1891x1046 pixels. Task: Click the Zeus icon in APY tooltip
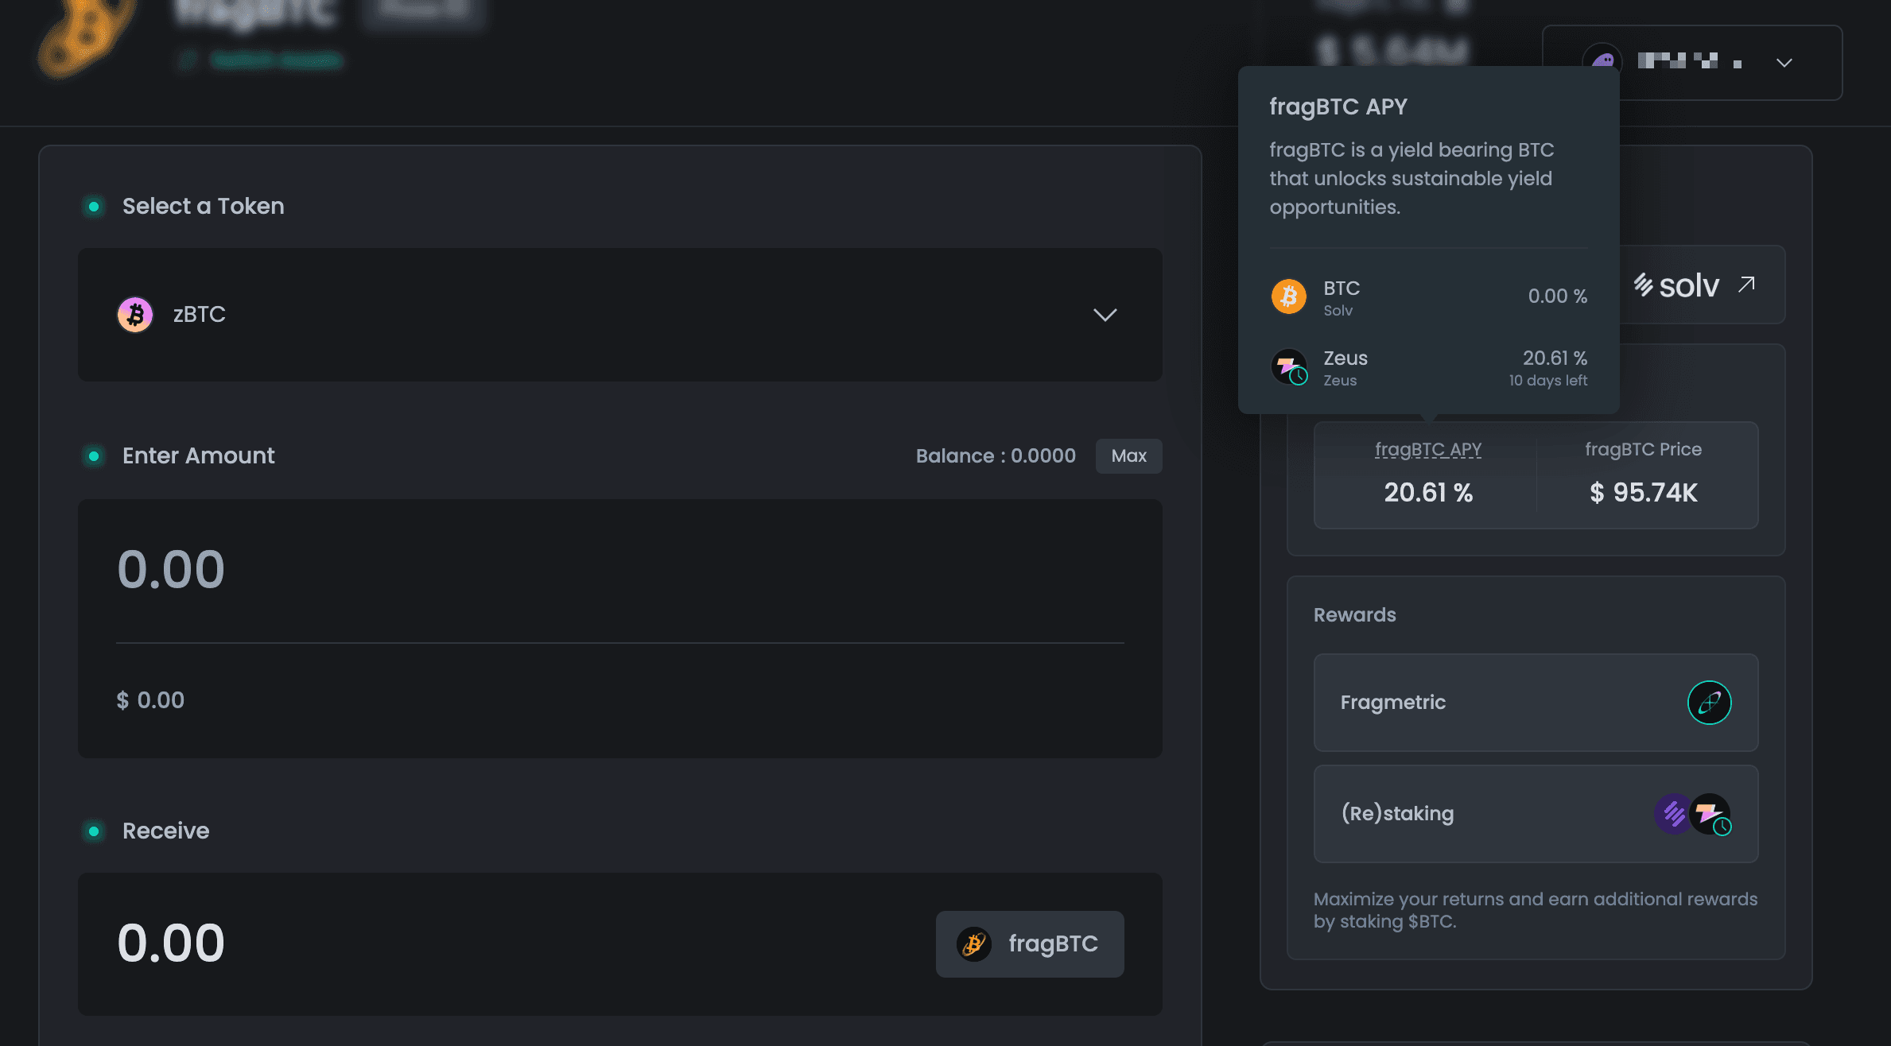(x=1288, y=367)
